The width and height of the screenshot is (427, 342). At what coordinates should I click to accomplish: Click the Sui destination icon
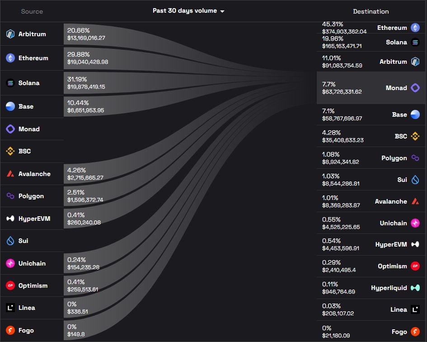(x=415, y=180)
